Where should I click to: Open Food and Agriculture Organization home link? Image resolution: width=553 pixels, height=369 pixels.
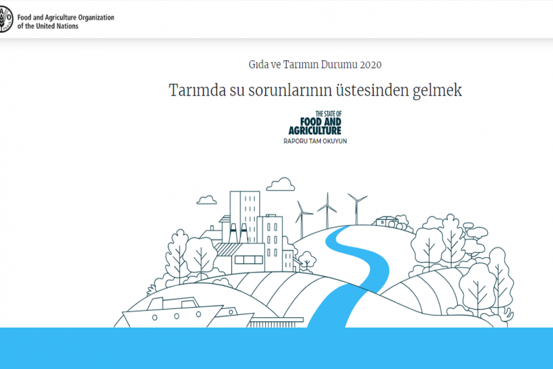point(65,21)
